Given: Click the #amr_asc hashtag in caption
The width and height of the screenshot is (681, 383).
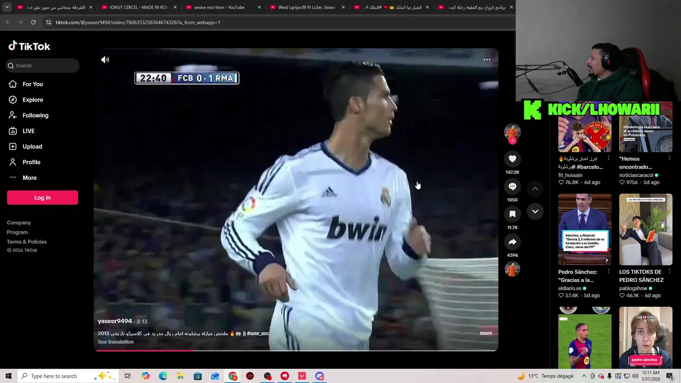Looking at the screenshot, I should click(258, 334).
